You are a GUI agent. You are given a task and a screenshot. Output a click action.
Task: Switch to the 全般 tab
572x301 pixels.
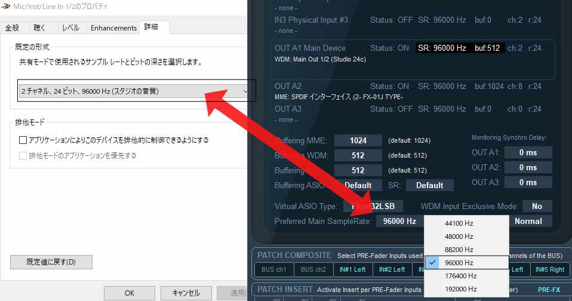[x=13, y=28]
